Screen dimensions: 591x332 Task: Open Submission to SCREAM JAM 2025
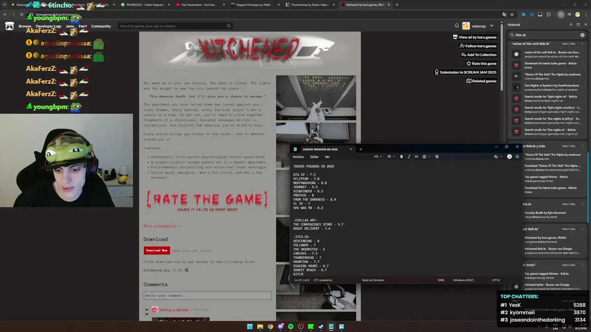pyautogui.click(x=465, y=72)
